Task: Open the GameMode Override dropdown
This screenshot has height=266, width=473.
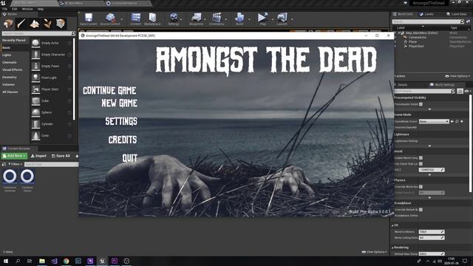Action: (x=434, y=121)
